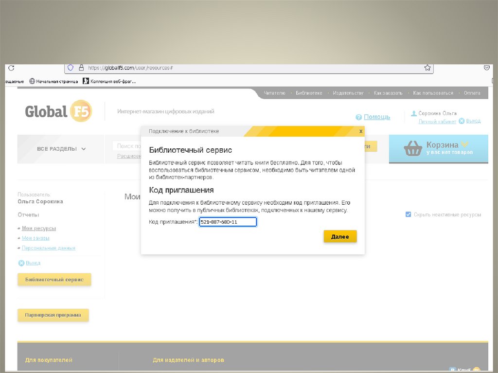The width and height of the screenshot is (498, 373).
Task: Click the Далее button
Action: click(x=340, y=236)
